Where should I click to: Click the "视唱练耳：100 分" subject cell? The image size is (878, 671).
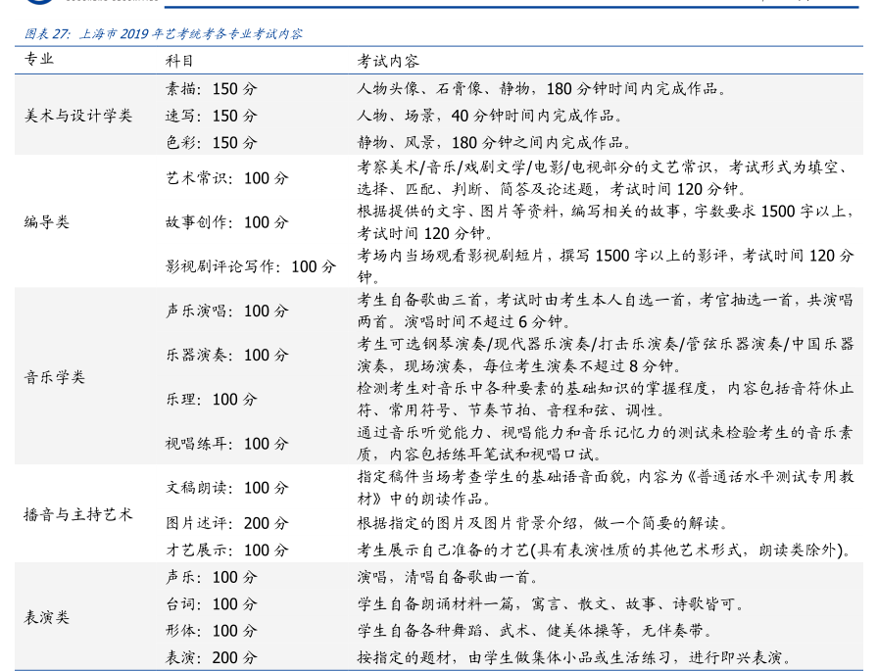coord(227,444)
